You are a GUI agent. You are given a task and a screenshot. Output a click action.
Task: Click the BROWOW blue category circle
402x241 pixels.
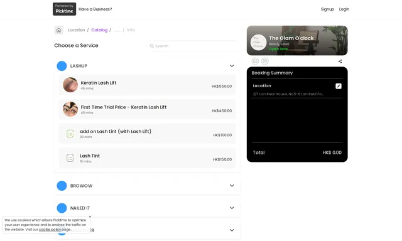pos(62,186)
